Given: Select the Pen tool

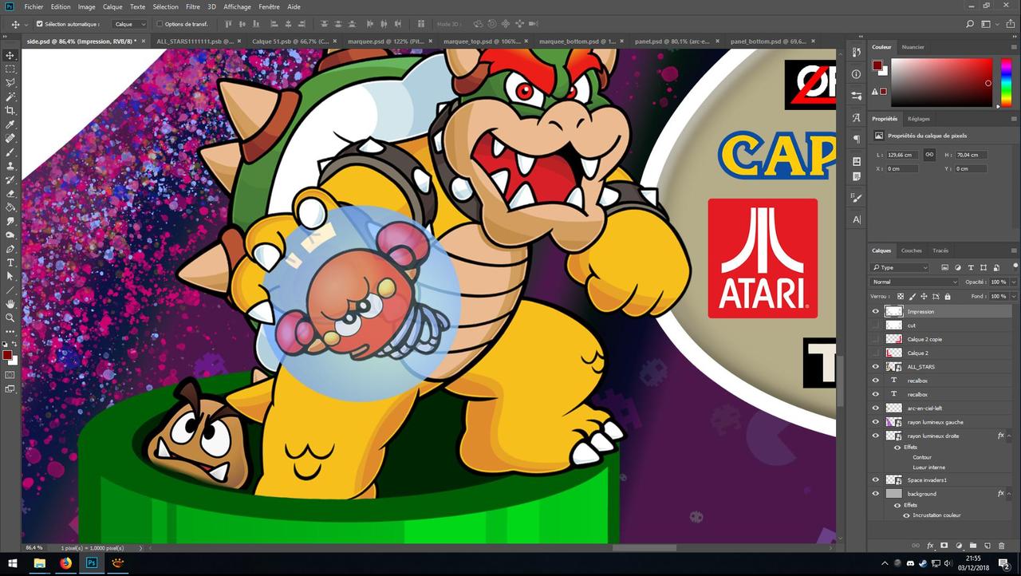Looking at the screenshot, I should pos(10,249).
